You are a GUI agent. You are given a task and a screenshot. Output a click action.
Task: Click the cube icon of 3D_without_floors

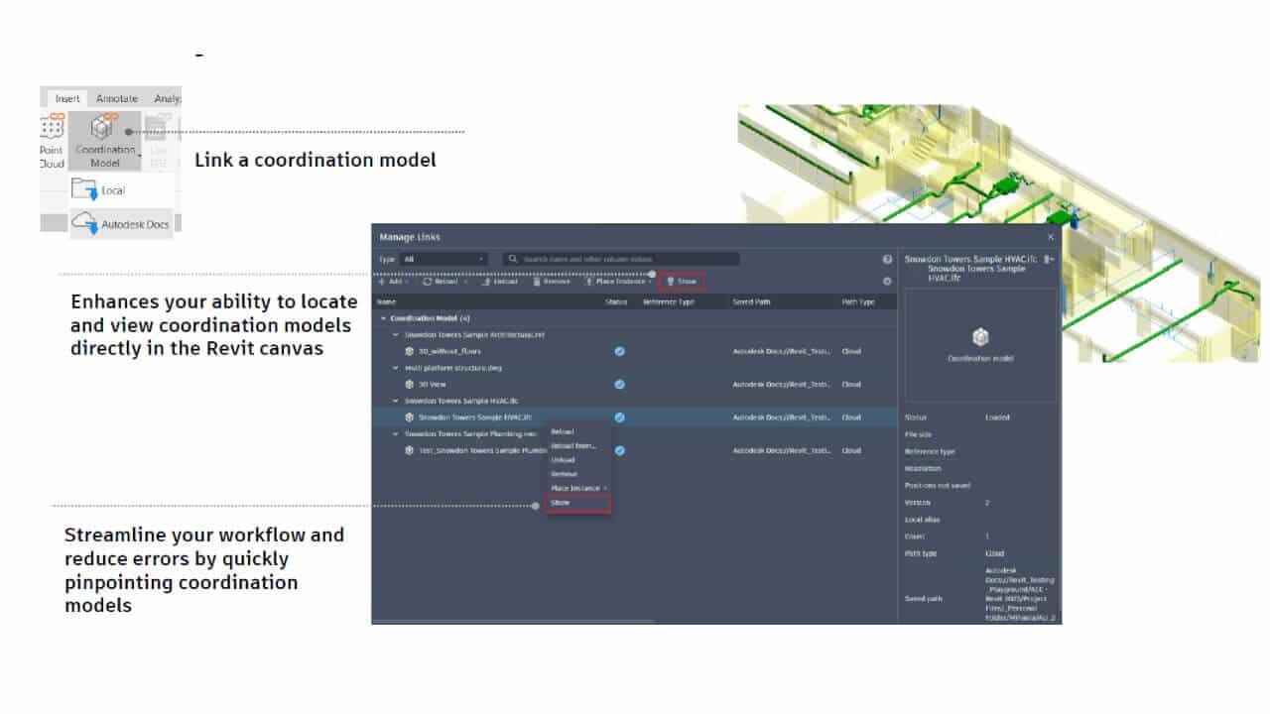tap(409, 351)
